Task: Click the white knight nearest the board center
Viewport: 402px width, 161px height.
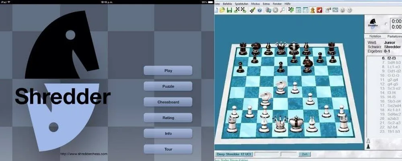Action: (x=281, y=87)
